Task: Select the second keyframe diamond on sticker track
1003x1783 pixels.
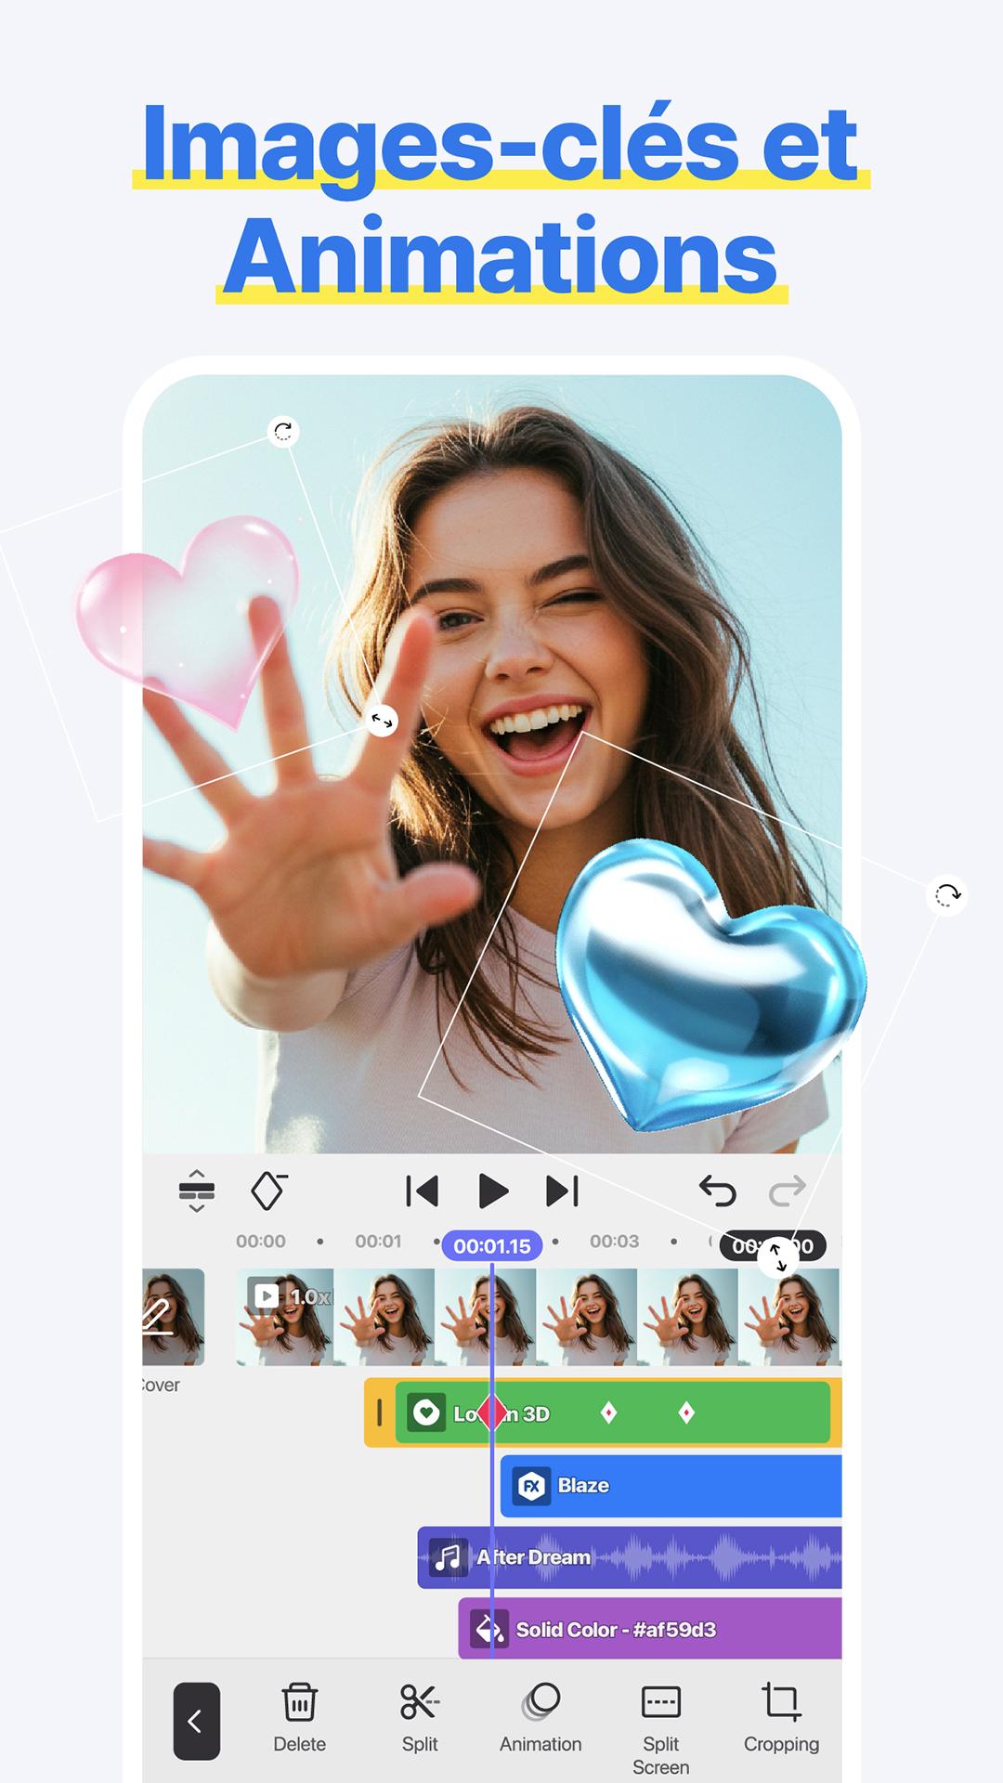Action: tap(609, 1413)
